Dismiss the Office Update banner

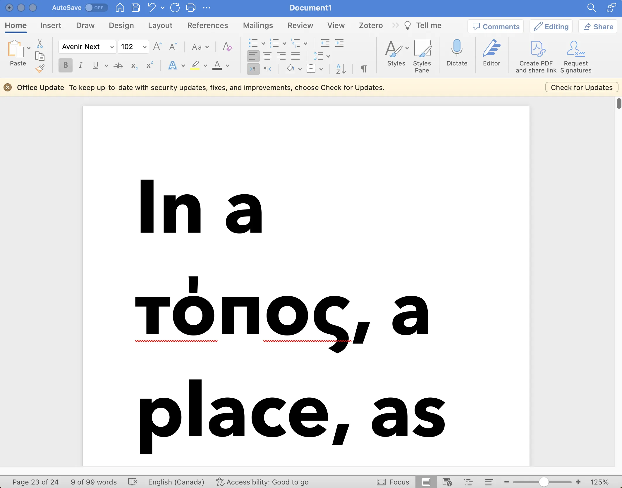tap(8, 87)
